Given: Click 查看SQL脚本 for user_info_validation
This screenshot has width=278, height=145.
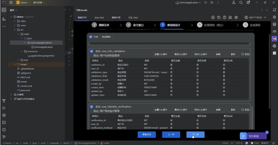Looking at the screenshot, I should (161, 54).
